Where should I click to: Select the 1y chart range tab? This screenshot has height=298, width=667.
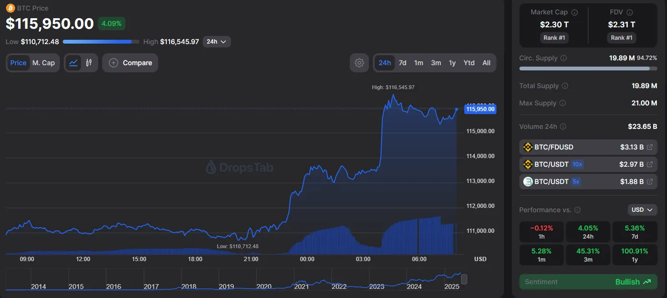pyautogui.click(x=452, y=63)
